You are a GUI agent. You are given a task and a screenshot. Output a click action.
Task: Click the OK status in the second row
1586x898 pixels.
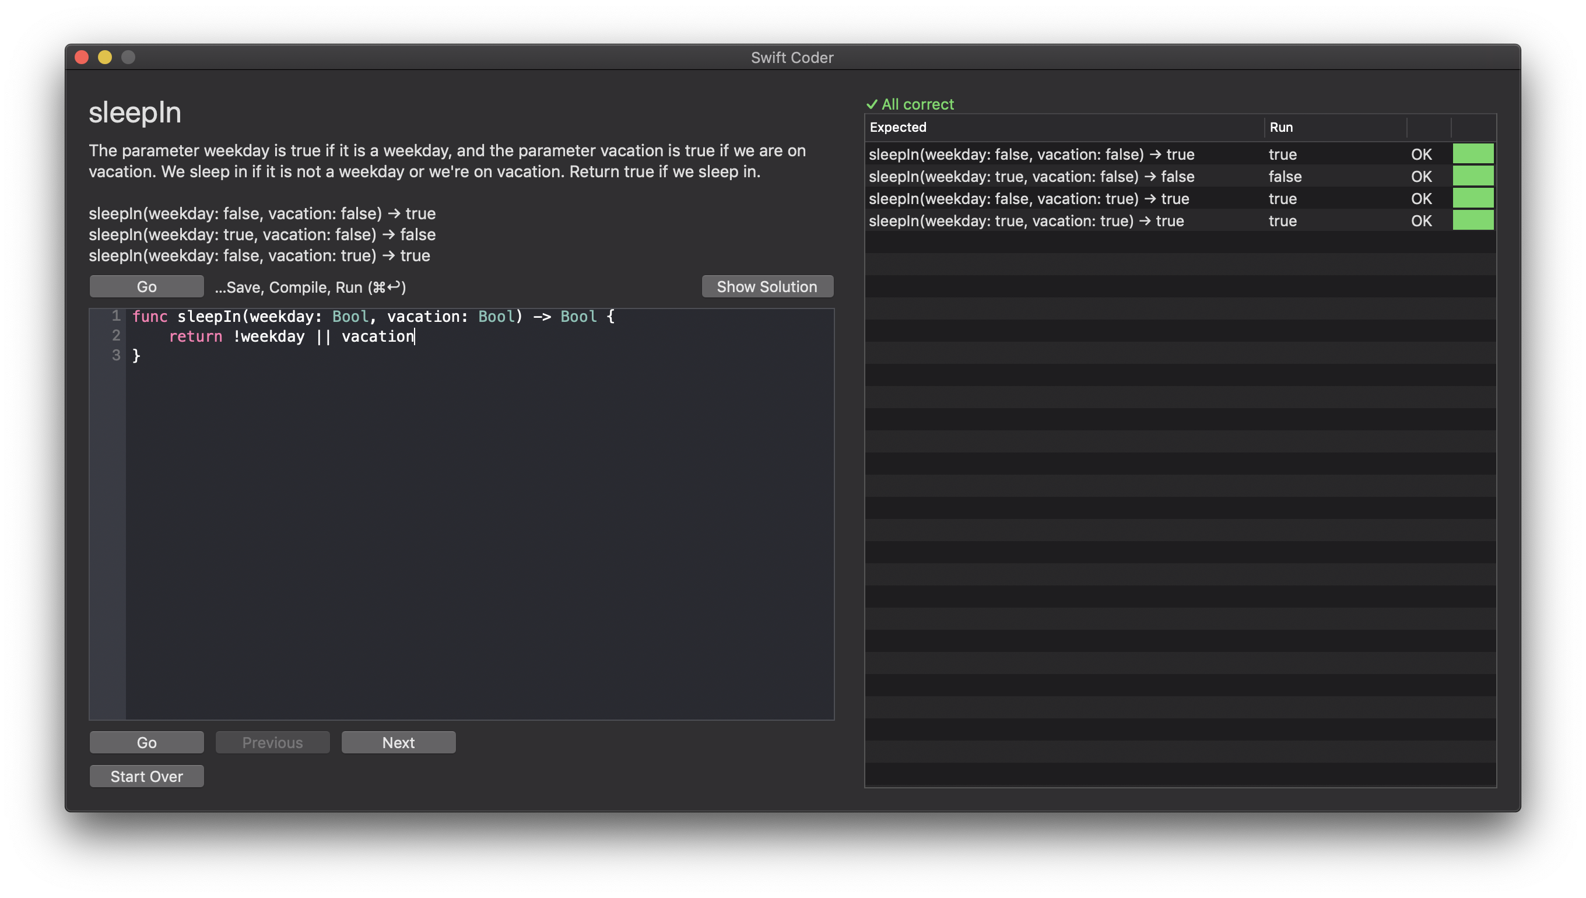(x=1421, y=176)
